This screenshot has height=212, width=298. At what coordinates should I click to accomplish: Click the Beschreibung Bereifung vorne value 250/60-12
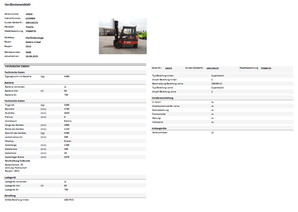point(216,84)
